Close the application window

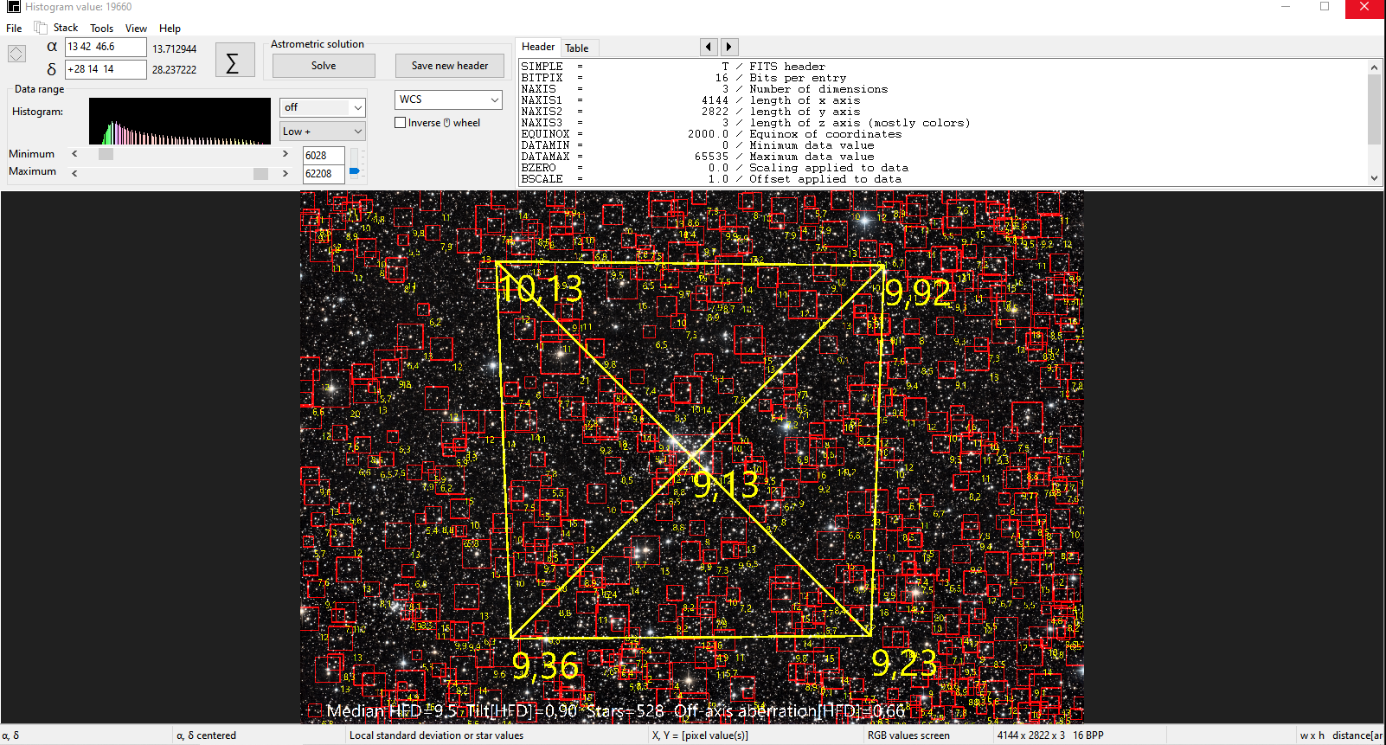[1364, 8]
